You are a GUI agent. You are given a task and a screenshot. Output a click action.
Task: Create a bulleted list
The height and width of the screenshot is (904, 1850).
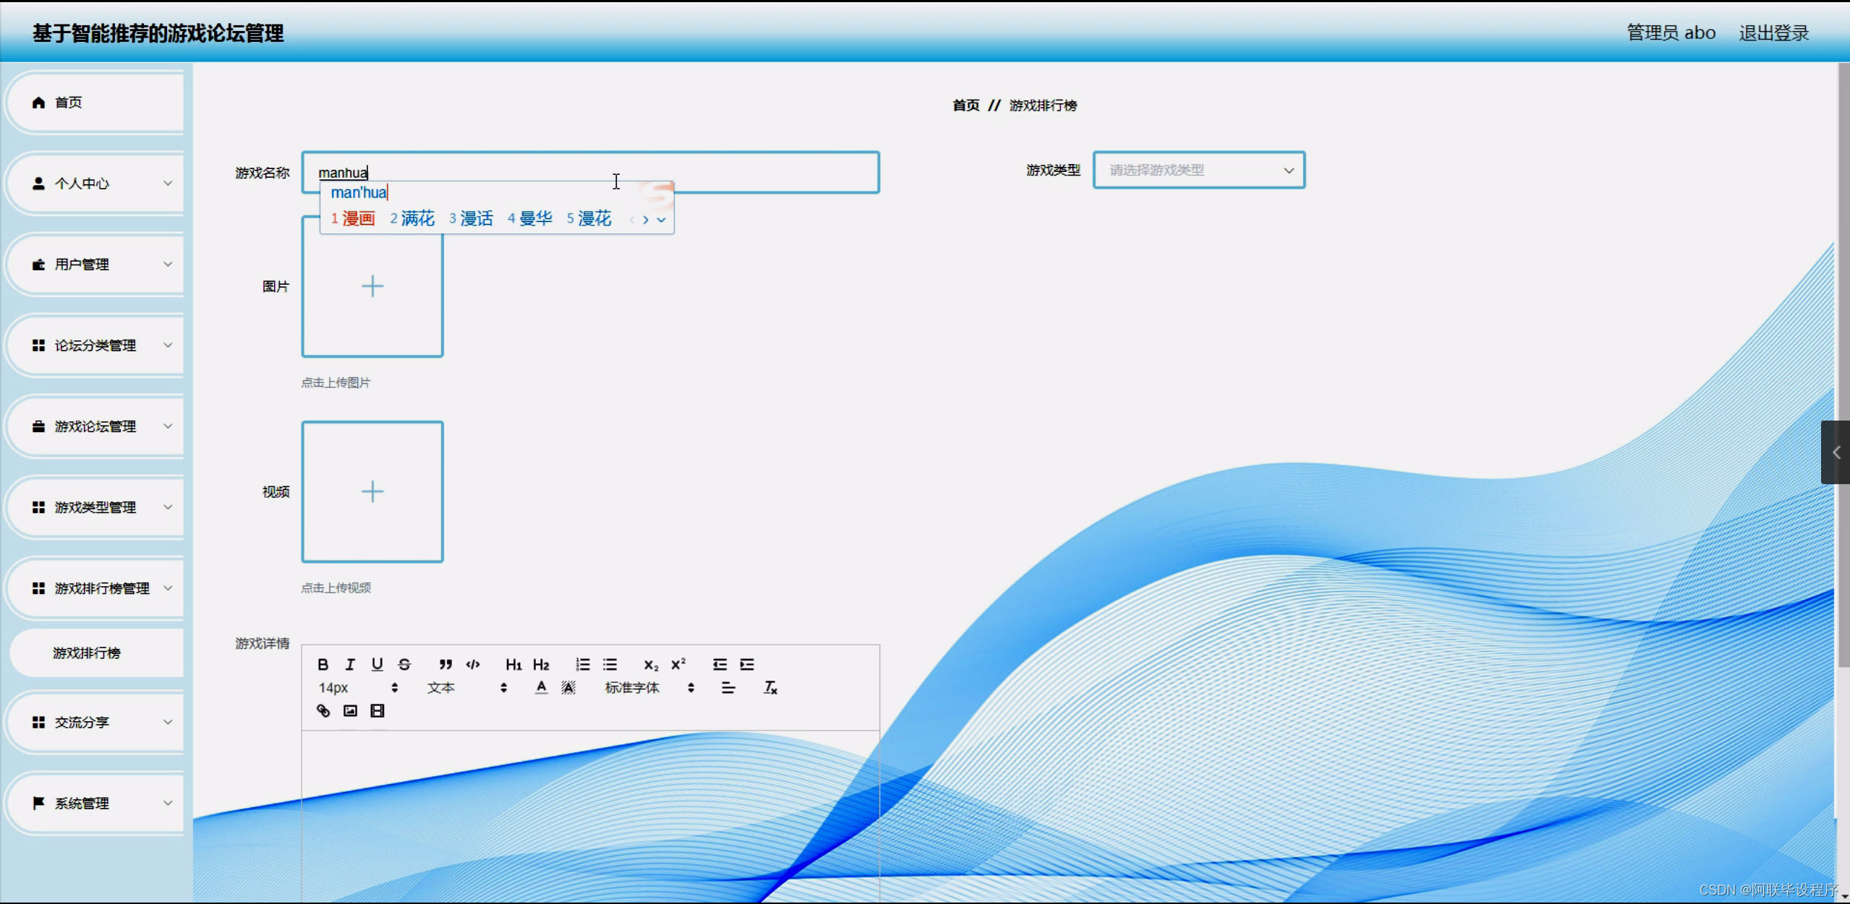pyautogui.click(x=610, y=664)
